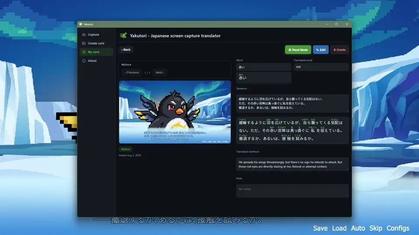Open Configs in the game window
Viewport: 419px width, 235px height.
tap(398, 228)
